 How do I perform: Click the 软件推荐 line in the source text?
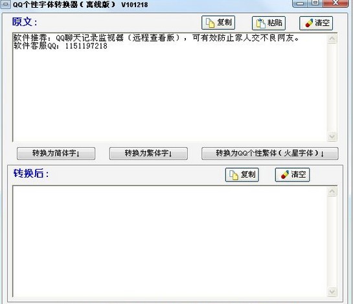156,38
